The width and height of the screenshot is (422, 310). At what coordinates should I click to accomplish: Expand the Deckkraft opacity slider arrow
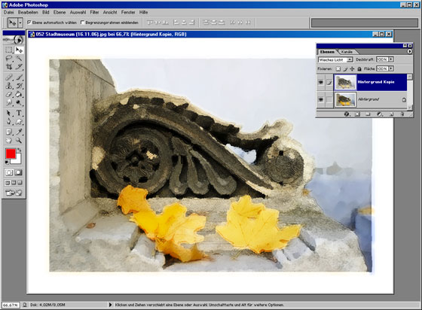coord(391,59)
